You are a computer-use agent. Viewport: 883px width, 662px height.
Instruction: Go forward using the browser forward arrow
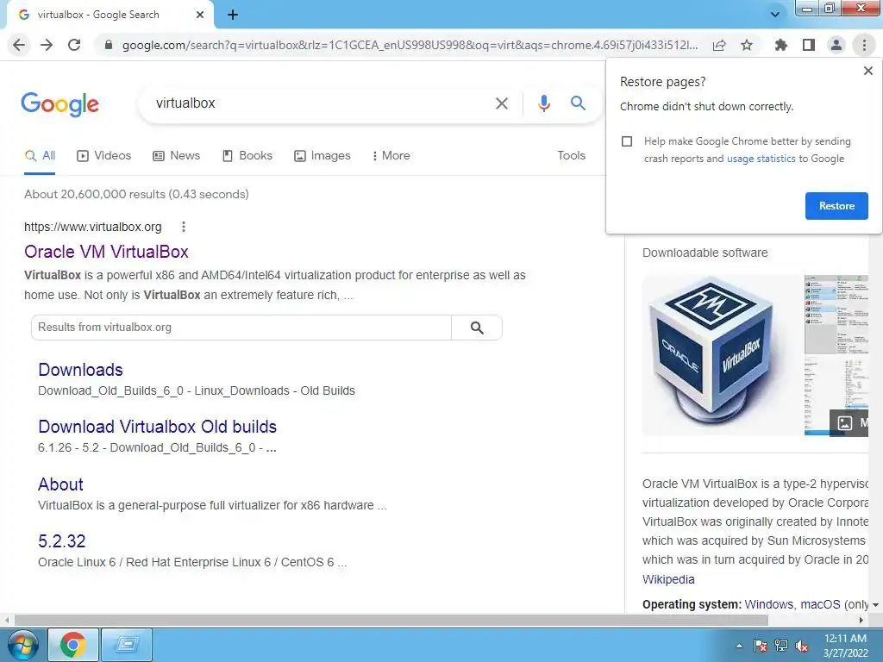tap(47, 45)
